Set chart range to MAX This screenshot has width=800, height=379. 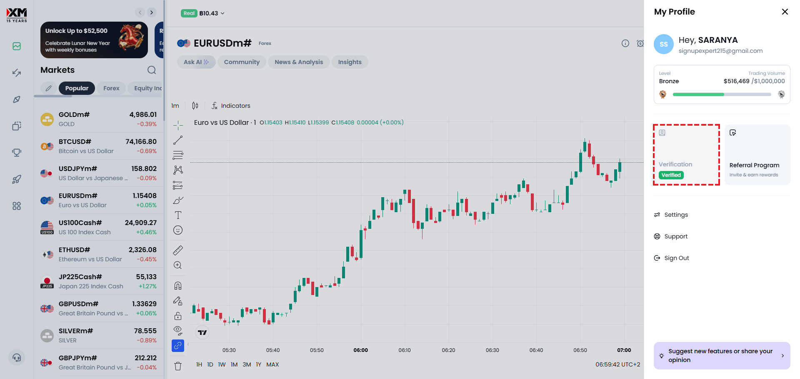click(272, 364)
